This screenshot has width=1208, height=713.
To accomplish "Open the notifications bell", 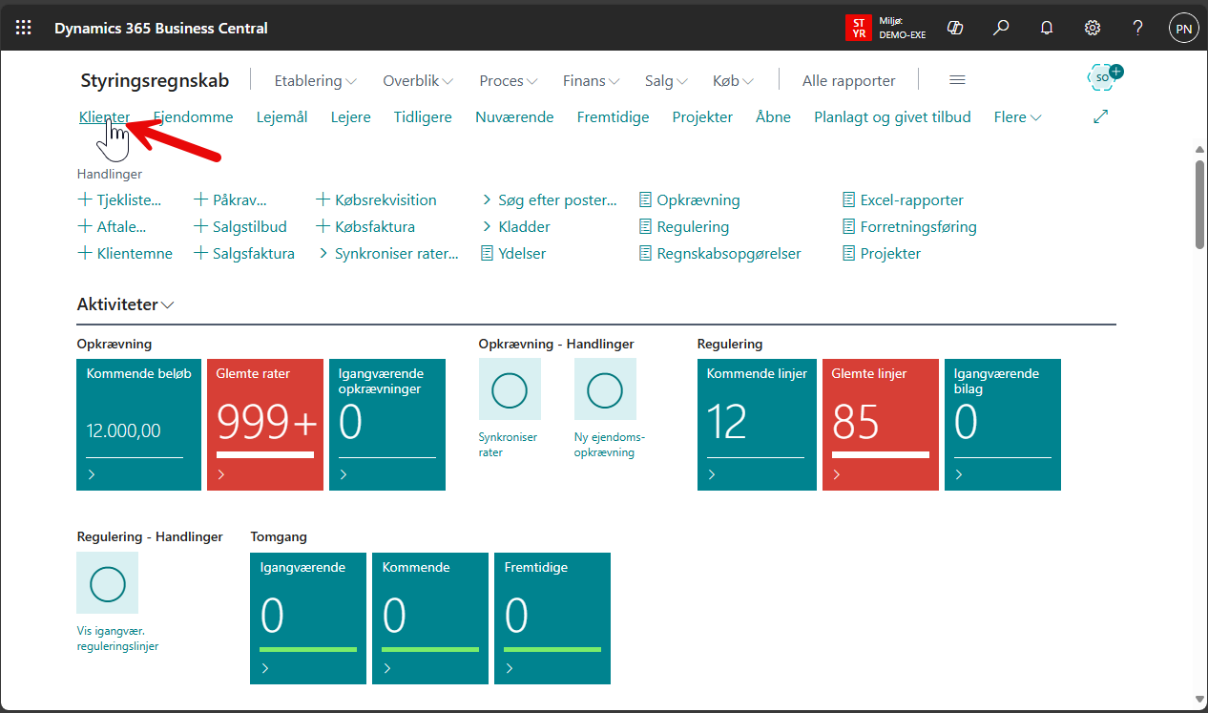I will click(x=1047, y=28).
